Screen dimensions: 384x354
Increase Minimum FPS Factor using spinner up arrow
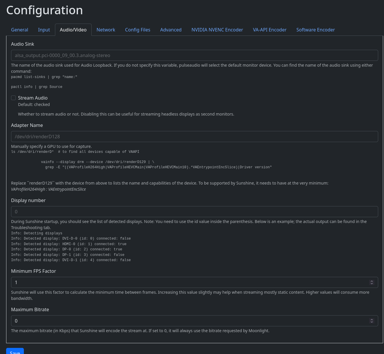click(371, 281)
